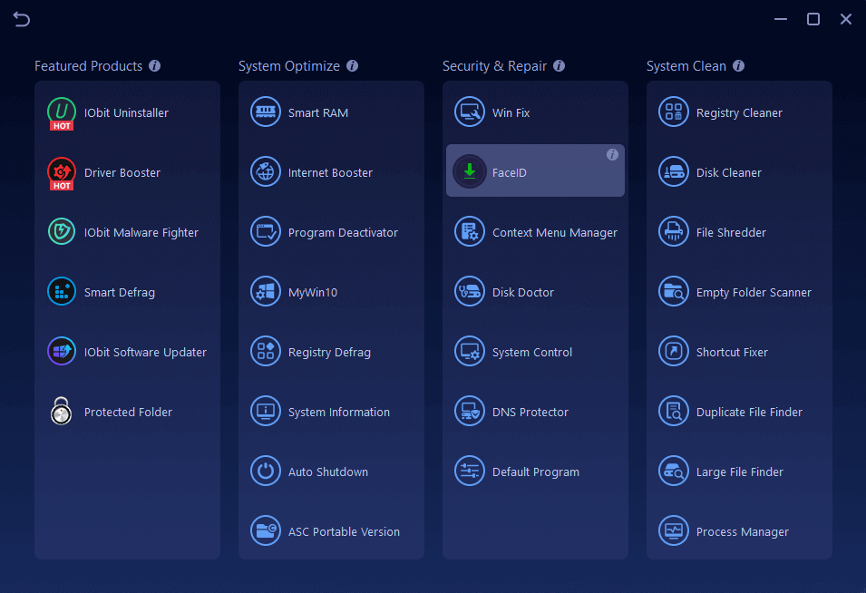Viewport: 866px width, 593px height.
Task: Select the 'Empty Folder Scanner' label
Action: coord(754,293)
